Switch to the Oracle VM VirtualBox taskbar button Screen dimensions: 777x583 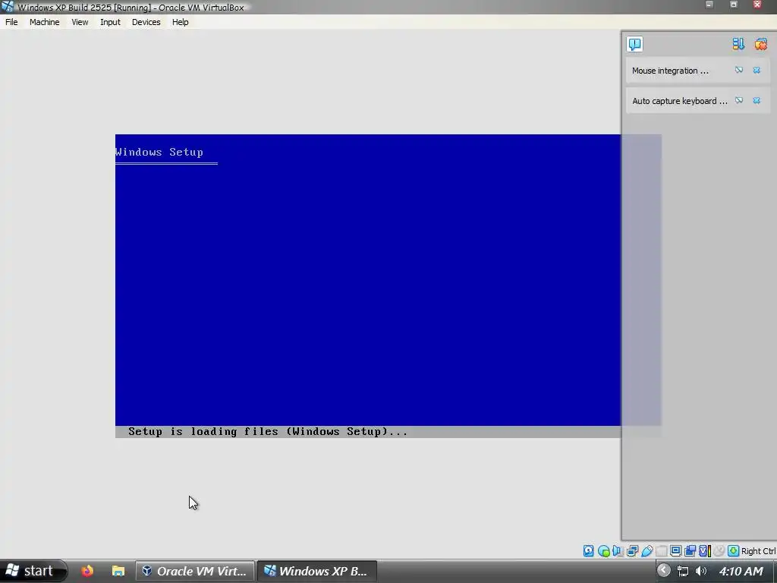pos(195,571)
